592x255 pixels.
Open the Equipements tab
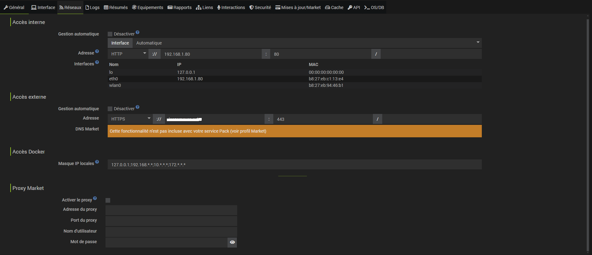tap(148, 7)
